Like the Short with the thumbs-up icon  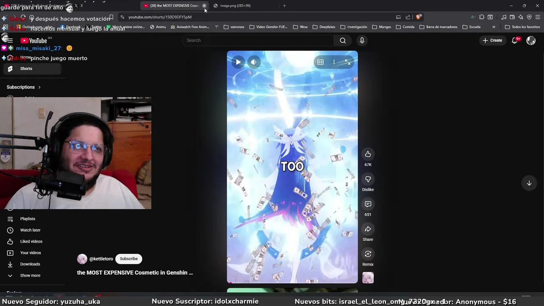tap(368, 154)
